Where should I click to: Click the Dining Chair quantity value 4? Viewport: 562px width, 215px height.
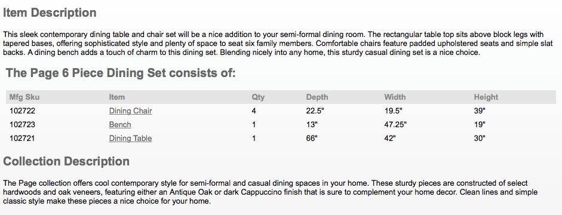[254, 111]
